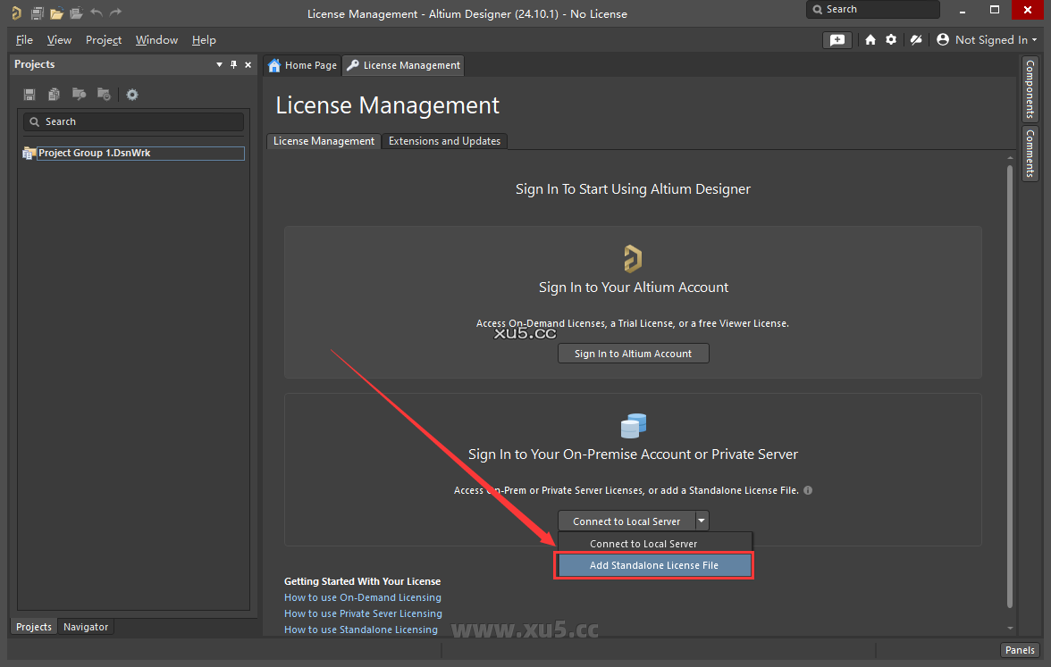Screen dimensions: 1051x667
Task: Open the Projects panel options dropdown arrow
Action: [x=220, y=64]
